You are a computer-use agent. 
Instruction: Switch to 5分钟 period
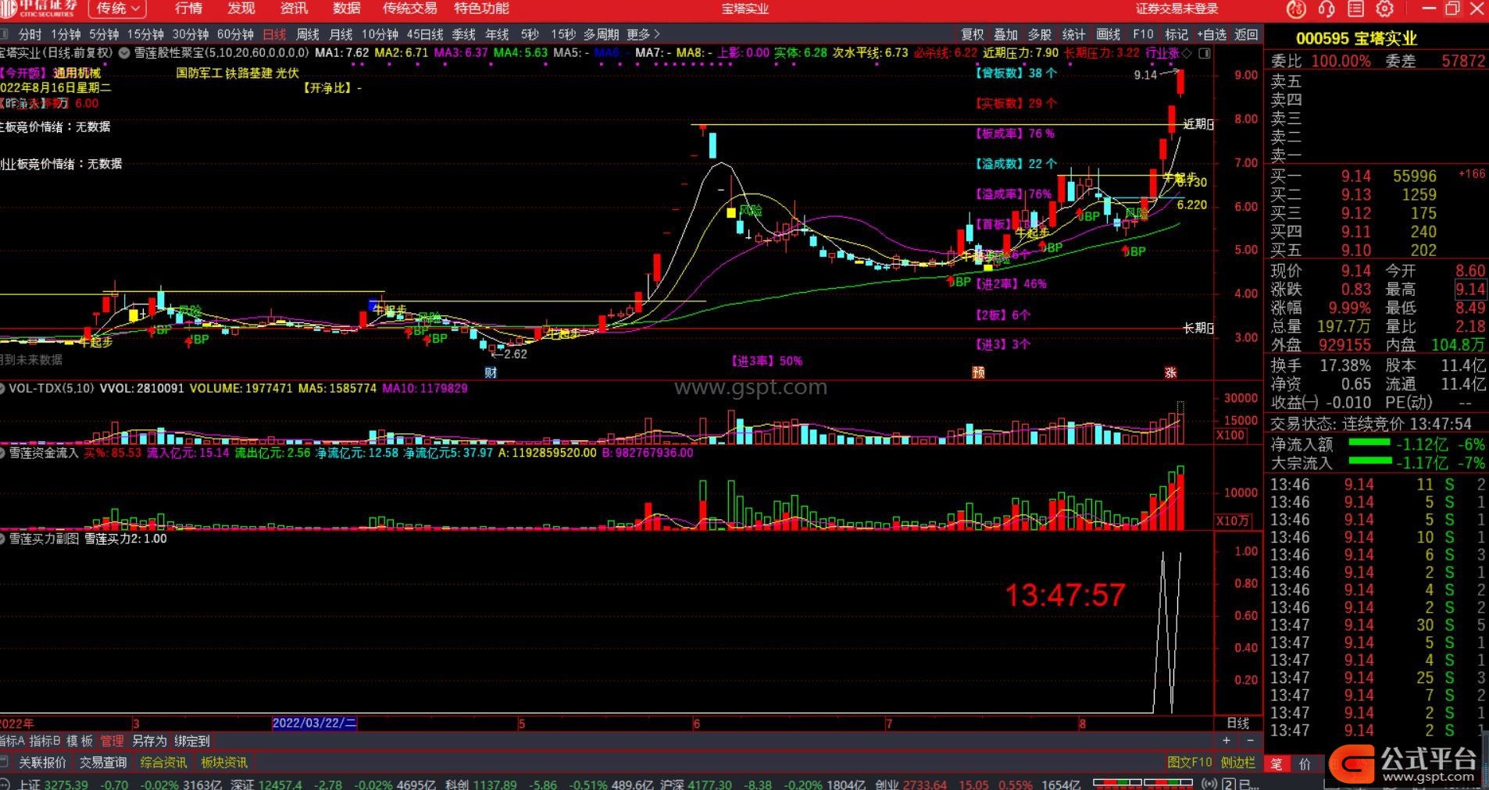click(104, 34)
